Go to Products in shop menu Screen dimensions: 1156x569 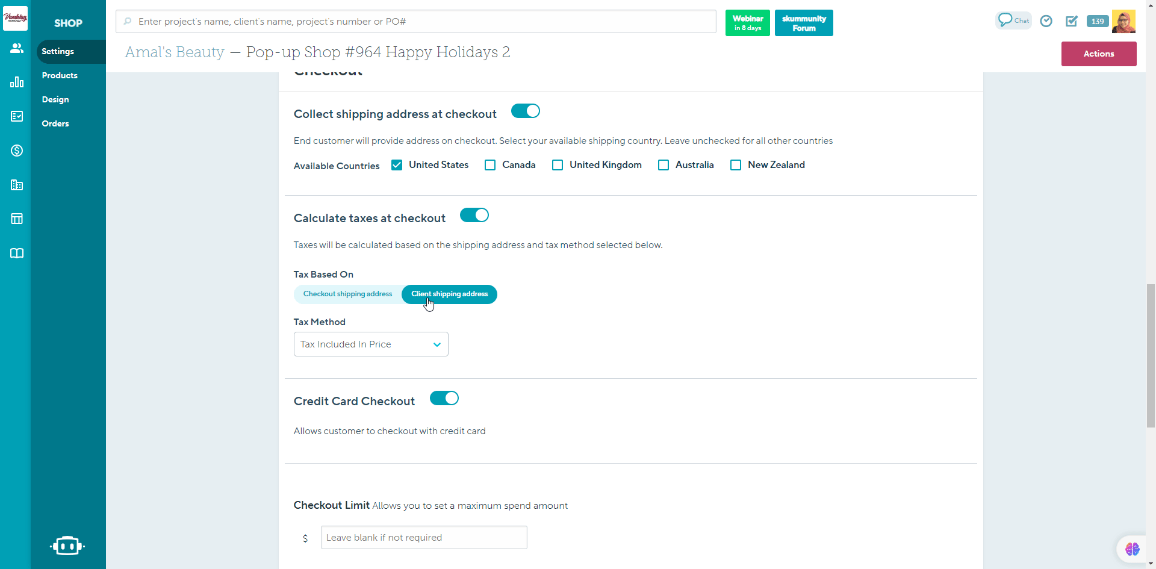pos(60,75)
